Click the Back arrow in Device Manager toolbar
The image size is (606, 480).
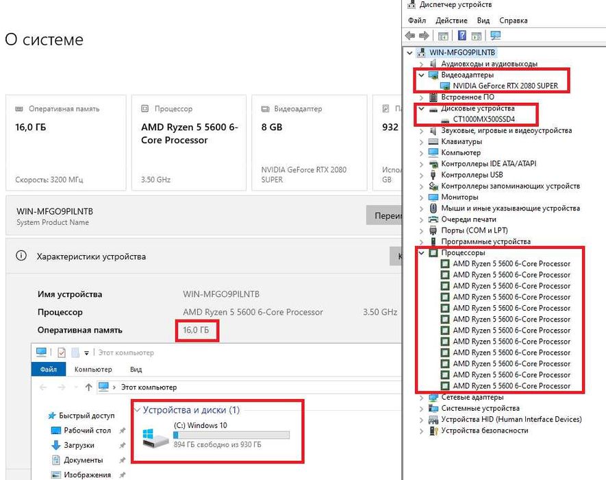coord(410,36)
